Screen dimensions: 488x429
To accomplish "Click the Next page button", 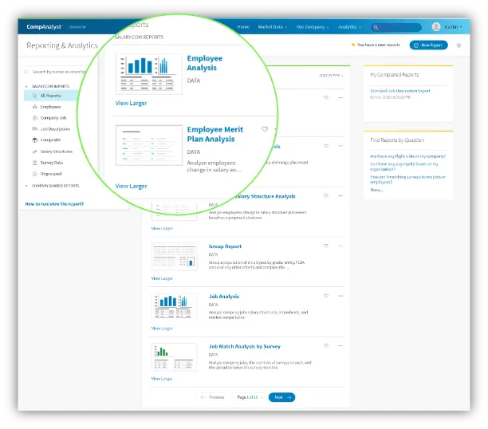I will click(x=281, y=397).
